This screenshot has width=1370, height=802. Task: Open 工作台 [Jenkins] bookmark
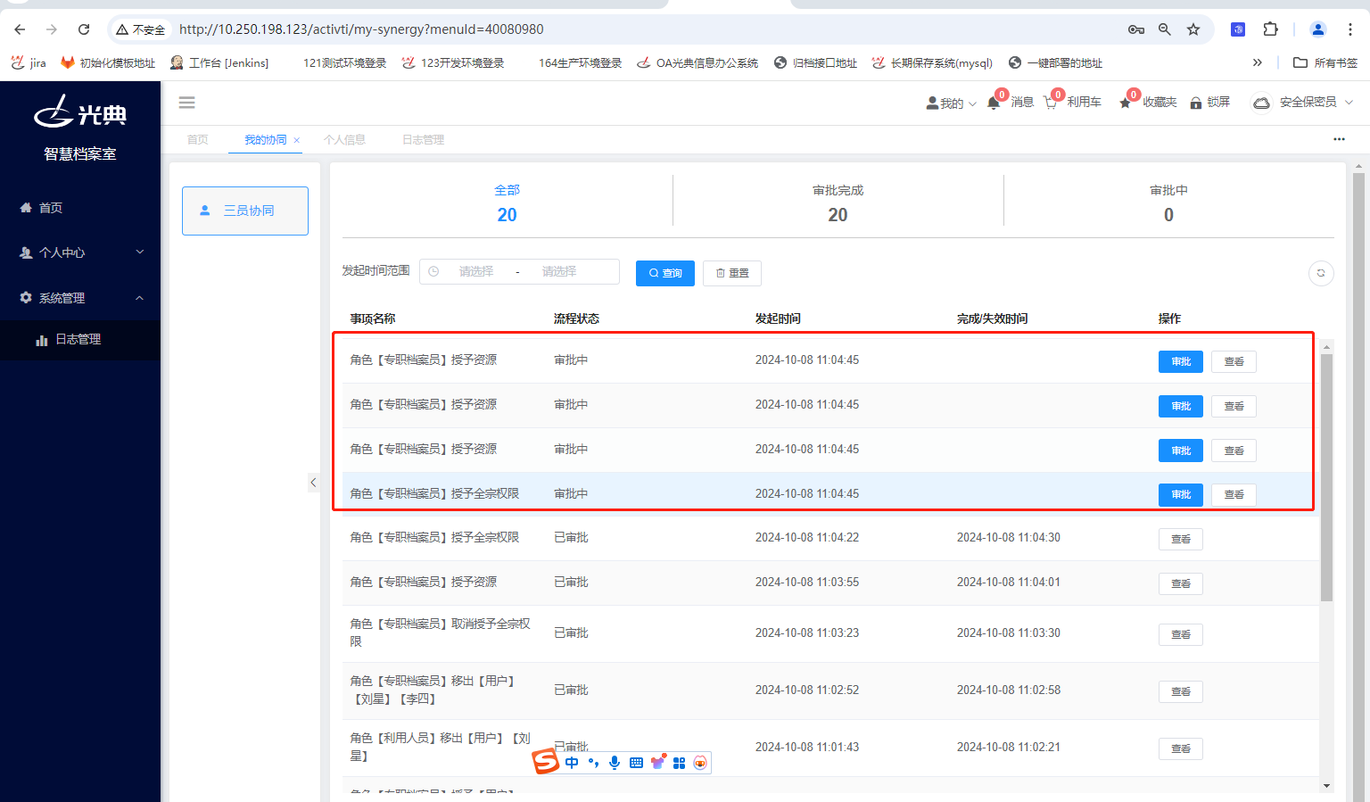(x=219, y=62)
